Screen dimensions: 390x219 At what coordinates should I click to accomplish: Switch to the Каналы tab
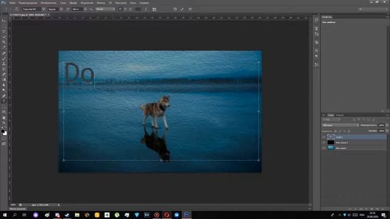click(340, 115)
